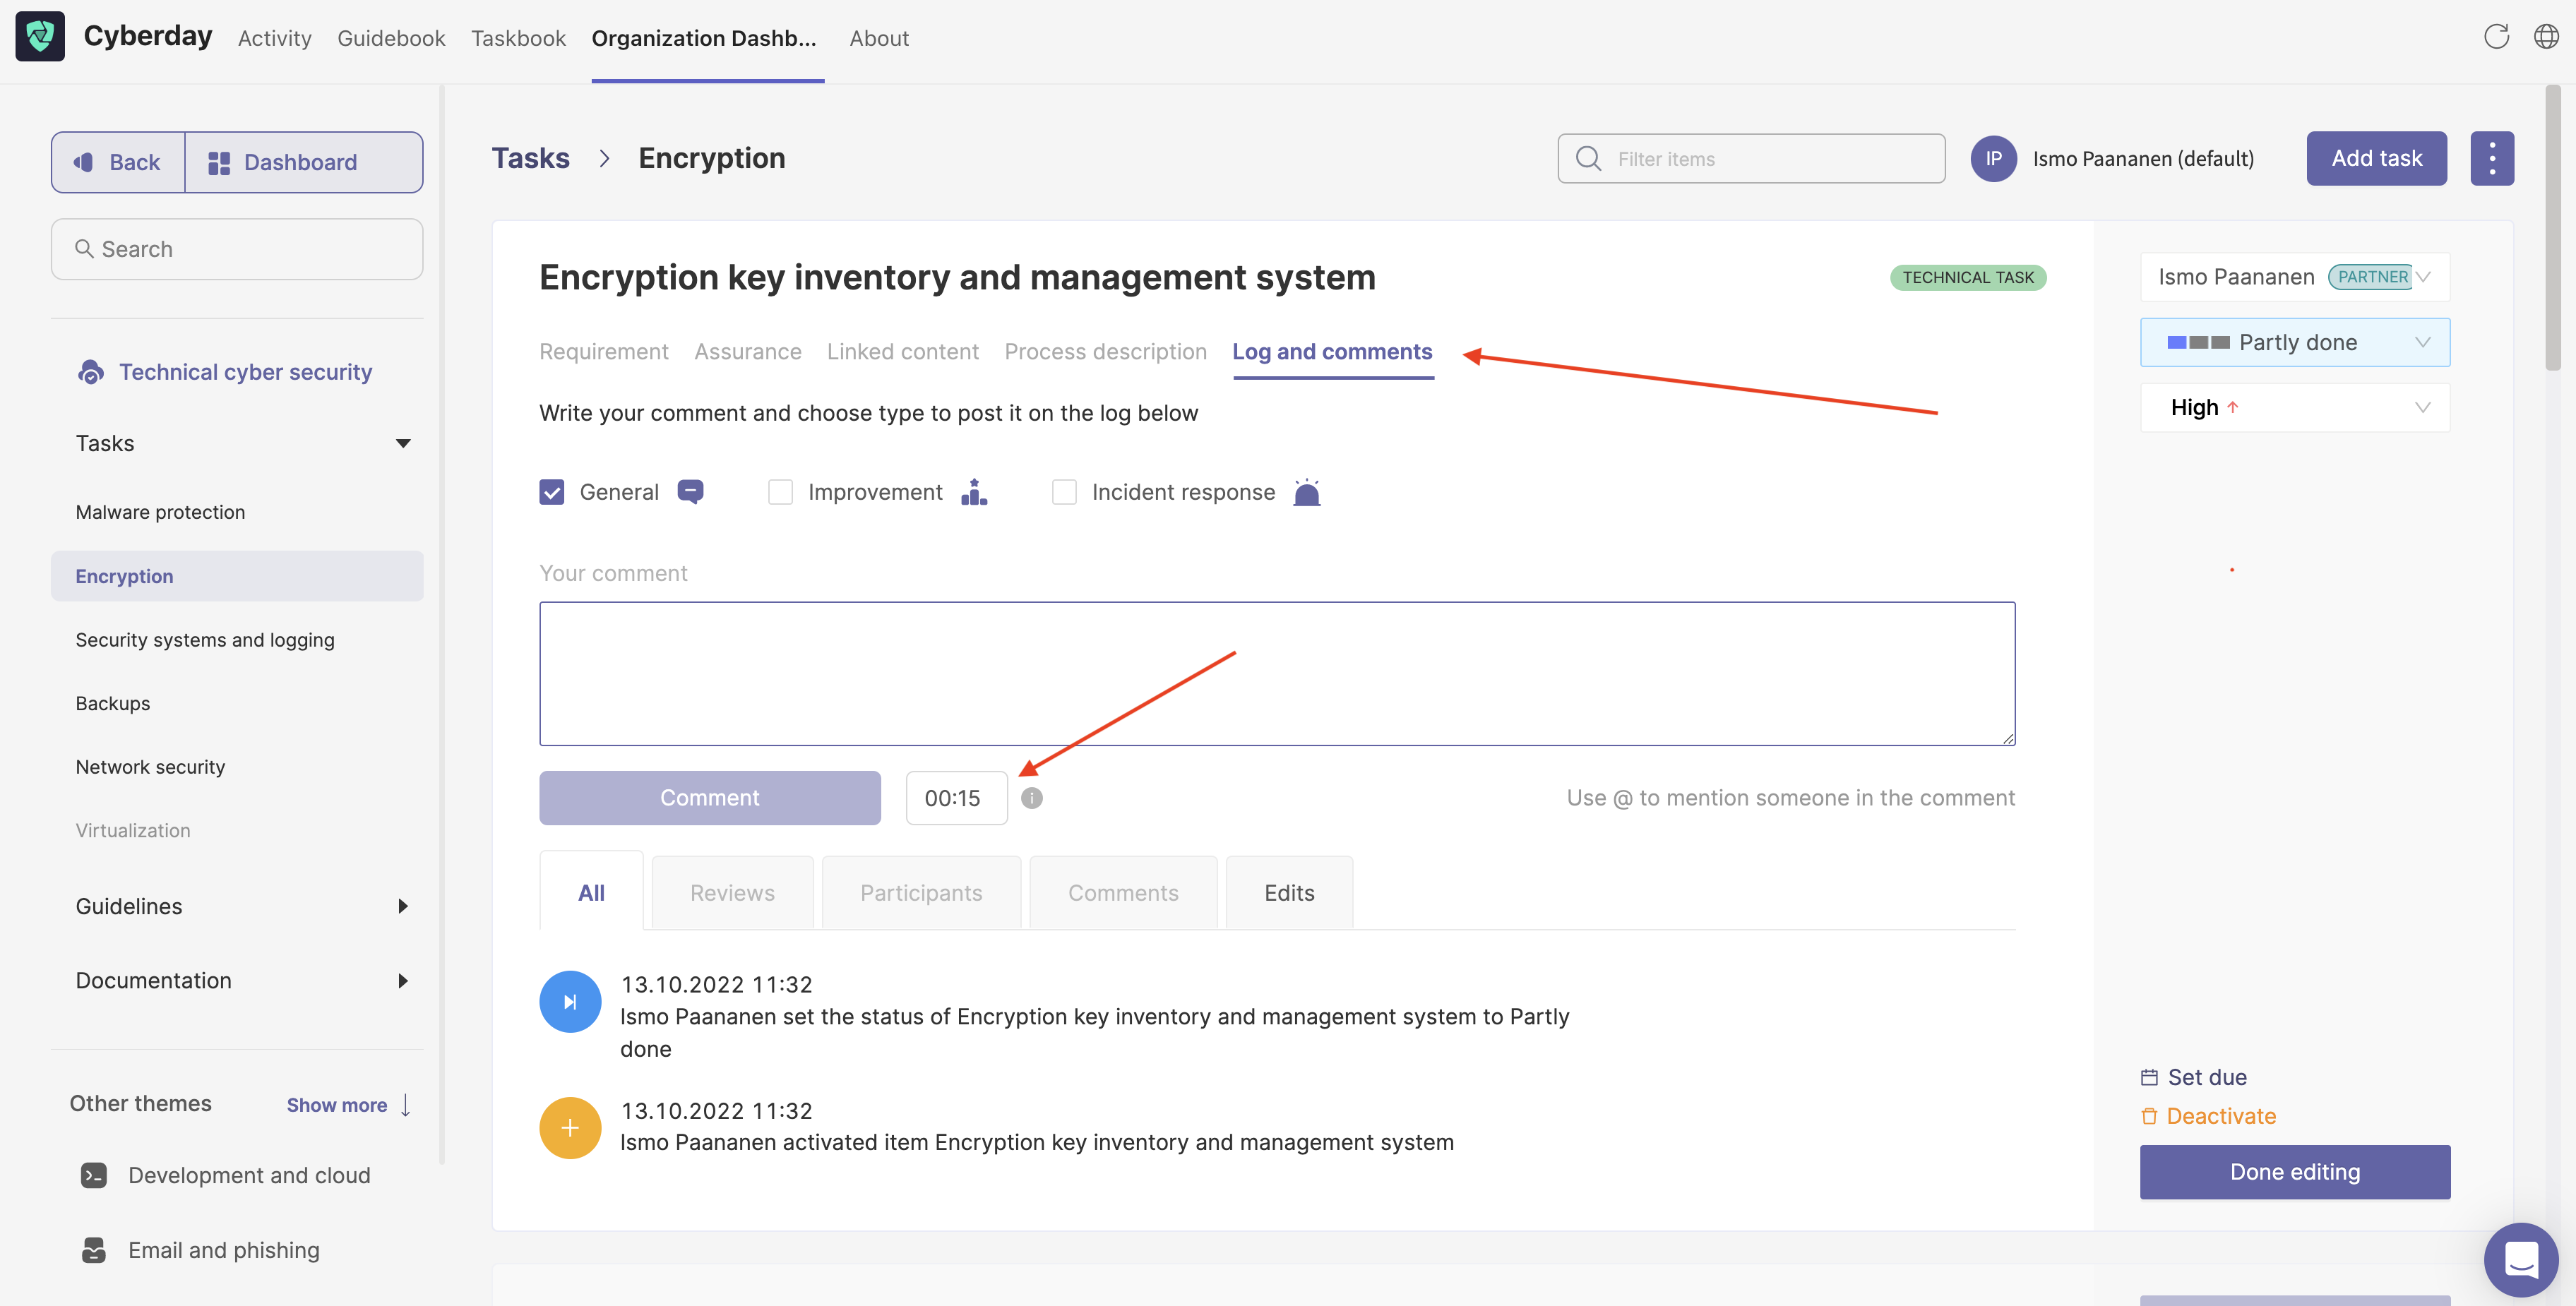Click the Comment submit button
Screen dimensions: 2576x1306
710,798
